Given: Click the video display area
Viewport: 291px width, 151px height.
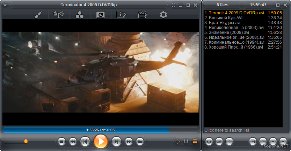Looking at the screenshot, I should [x=101, y=72].
